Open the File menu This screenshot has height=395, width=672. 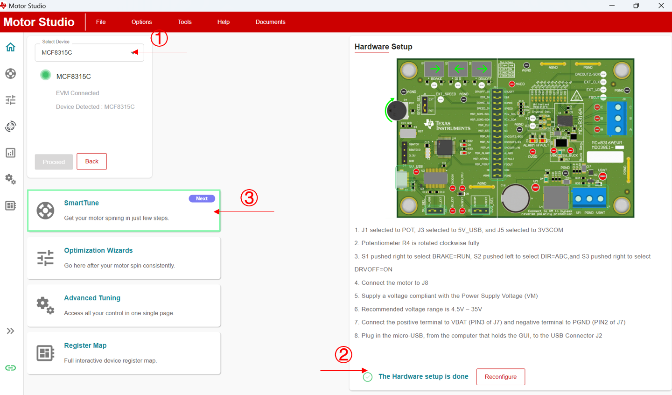pos(101,22)
